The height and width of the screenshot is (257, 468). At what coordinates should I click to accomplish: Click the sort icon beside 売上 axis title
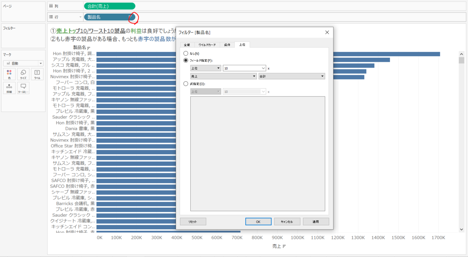(x=284, y=246)
